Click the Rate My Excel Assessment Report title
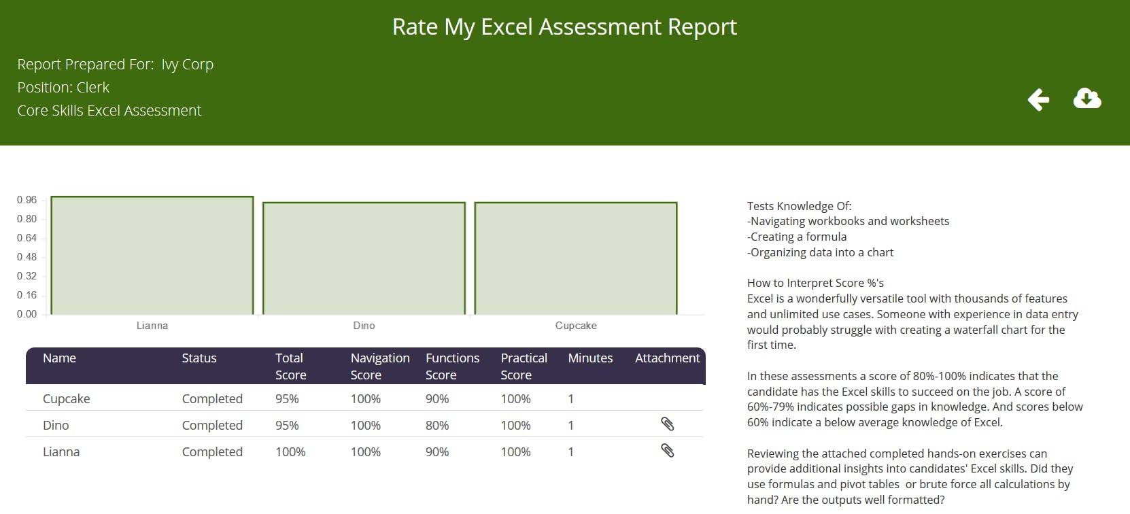 tap(564, 27)
